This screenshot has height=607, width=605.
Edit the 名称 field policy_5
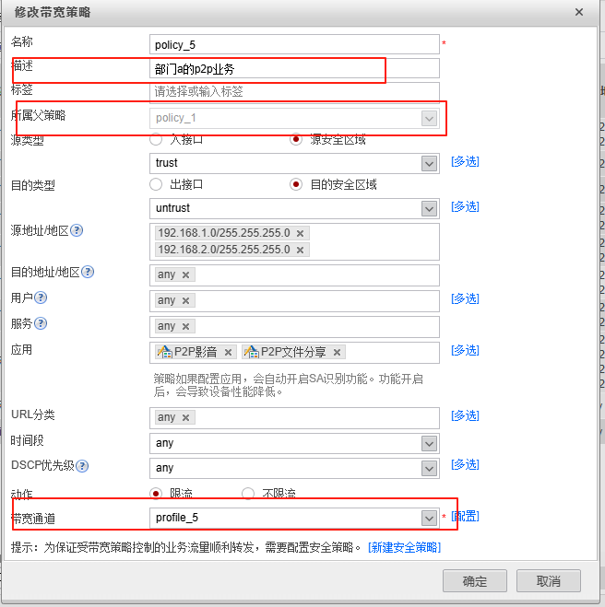(294, 44)
